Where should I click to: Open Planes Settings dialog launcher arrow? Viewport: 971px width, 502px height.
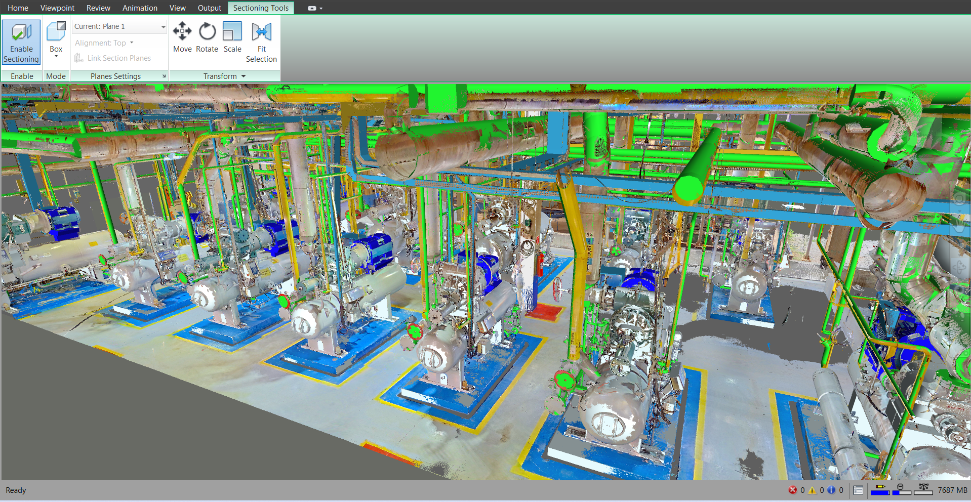tap(164, 76)
